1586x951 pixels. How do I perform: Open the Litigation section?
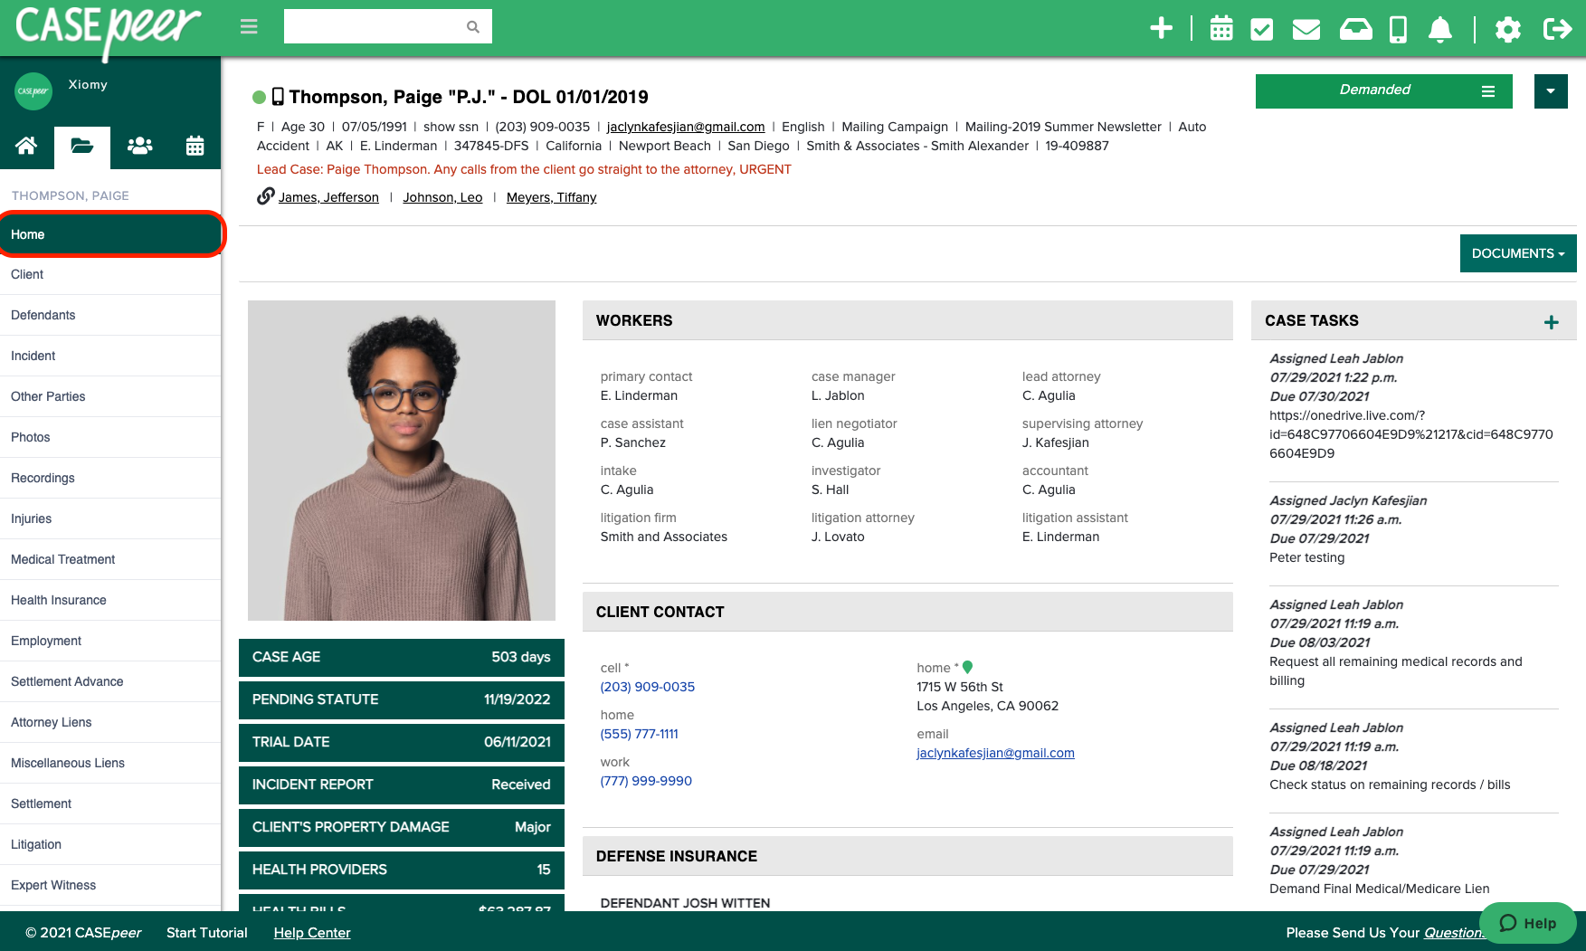tap(36, 844)
